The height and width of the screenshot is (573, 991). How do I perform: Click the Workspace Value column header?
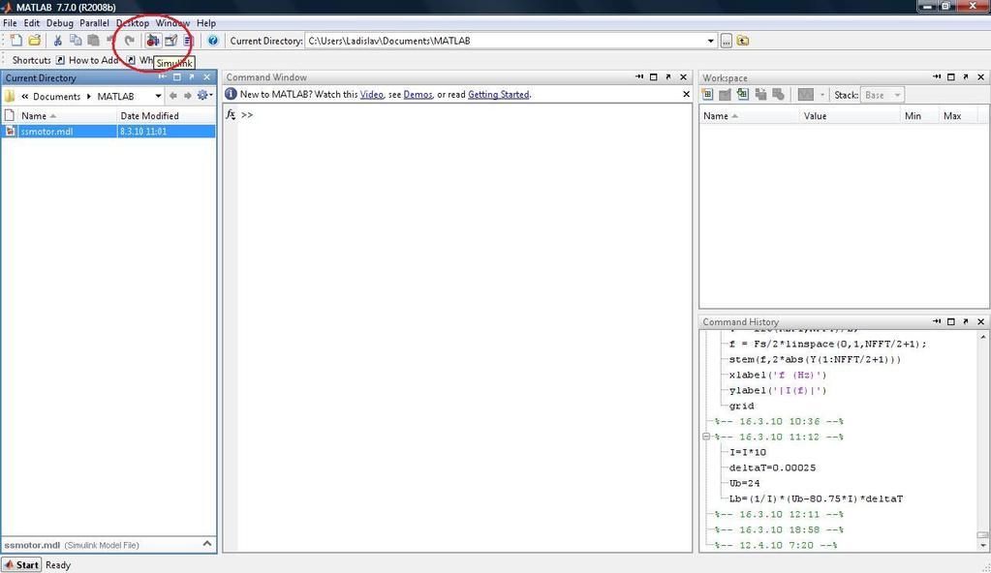click(850, 115)
